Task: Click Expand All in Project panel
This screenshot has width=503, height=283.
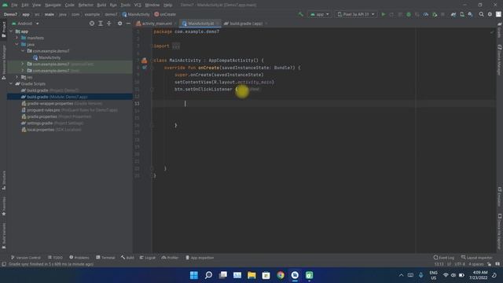Action: tap(101, 24)
